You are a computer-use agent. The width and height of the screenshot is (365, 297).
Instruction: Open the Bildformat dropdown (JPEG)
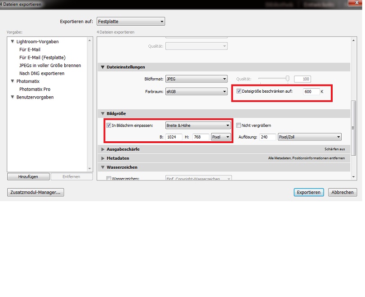(196, 79)
